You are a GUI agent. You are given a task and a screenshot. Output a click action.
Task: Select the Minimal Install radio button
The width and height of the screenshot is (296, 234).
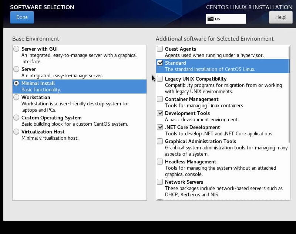(x=16, y=83)
